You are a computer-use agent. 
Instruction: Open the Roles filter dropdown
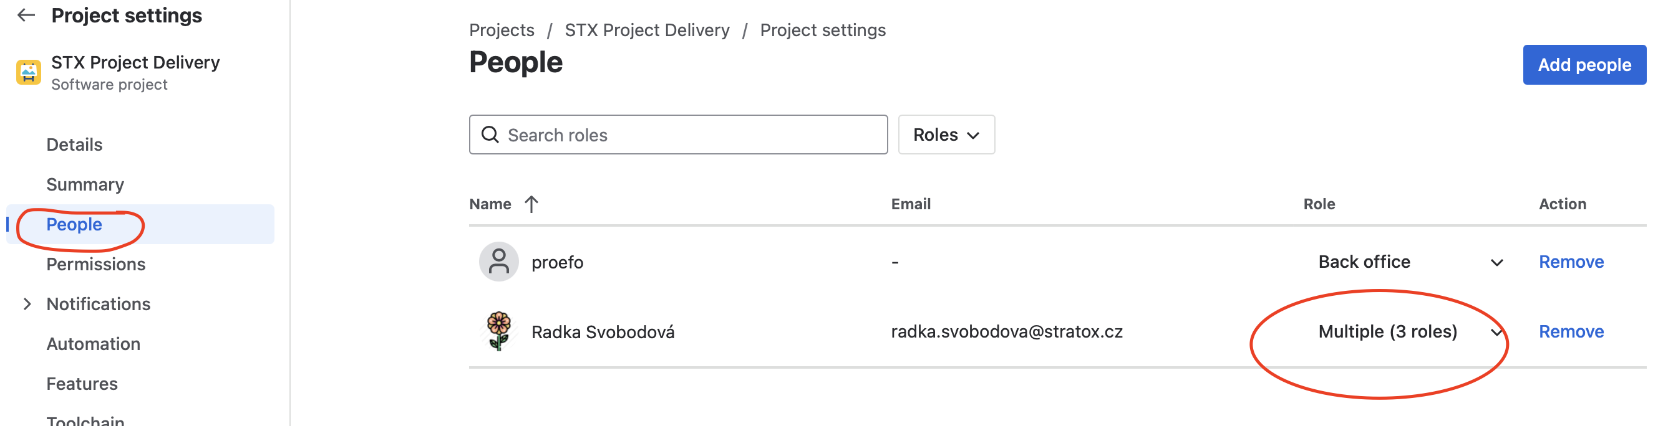coord(946,135)
